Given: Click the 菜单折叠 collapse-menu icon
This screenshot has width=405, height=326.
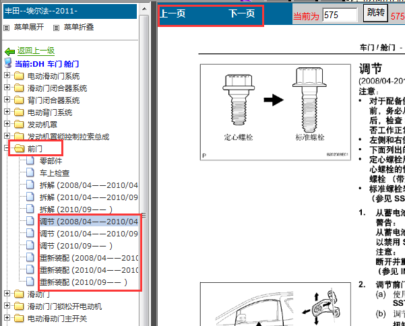Looking at the screenshot, I should click(56, 28).
